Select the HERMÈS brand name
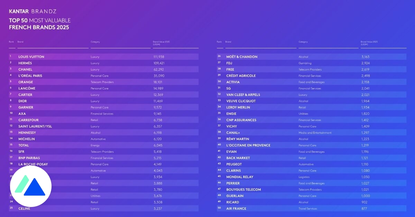Viewport: 415px width, 217px height. click(x=25, y=63)
